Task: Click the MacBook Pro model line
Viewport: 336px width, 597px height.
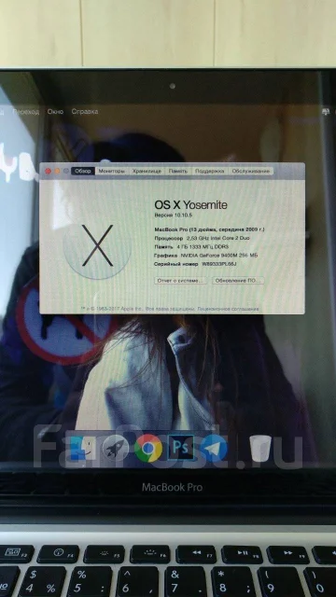Action: point(209,229)
